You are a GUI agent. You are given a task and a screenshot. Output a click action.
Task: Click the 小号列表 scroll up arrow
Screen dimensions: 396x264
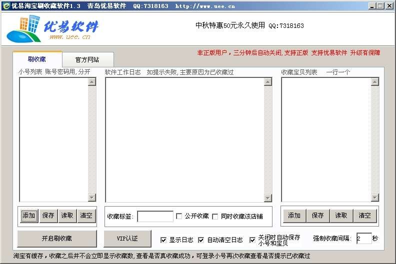coord(92,82)
